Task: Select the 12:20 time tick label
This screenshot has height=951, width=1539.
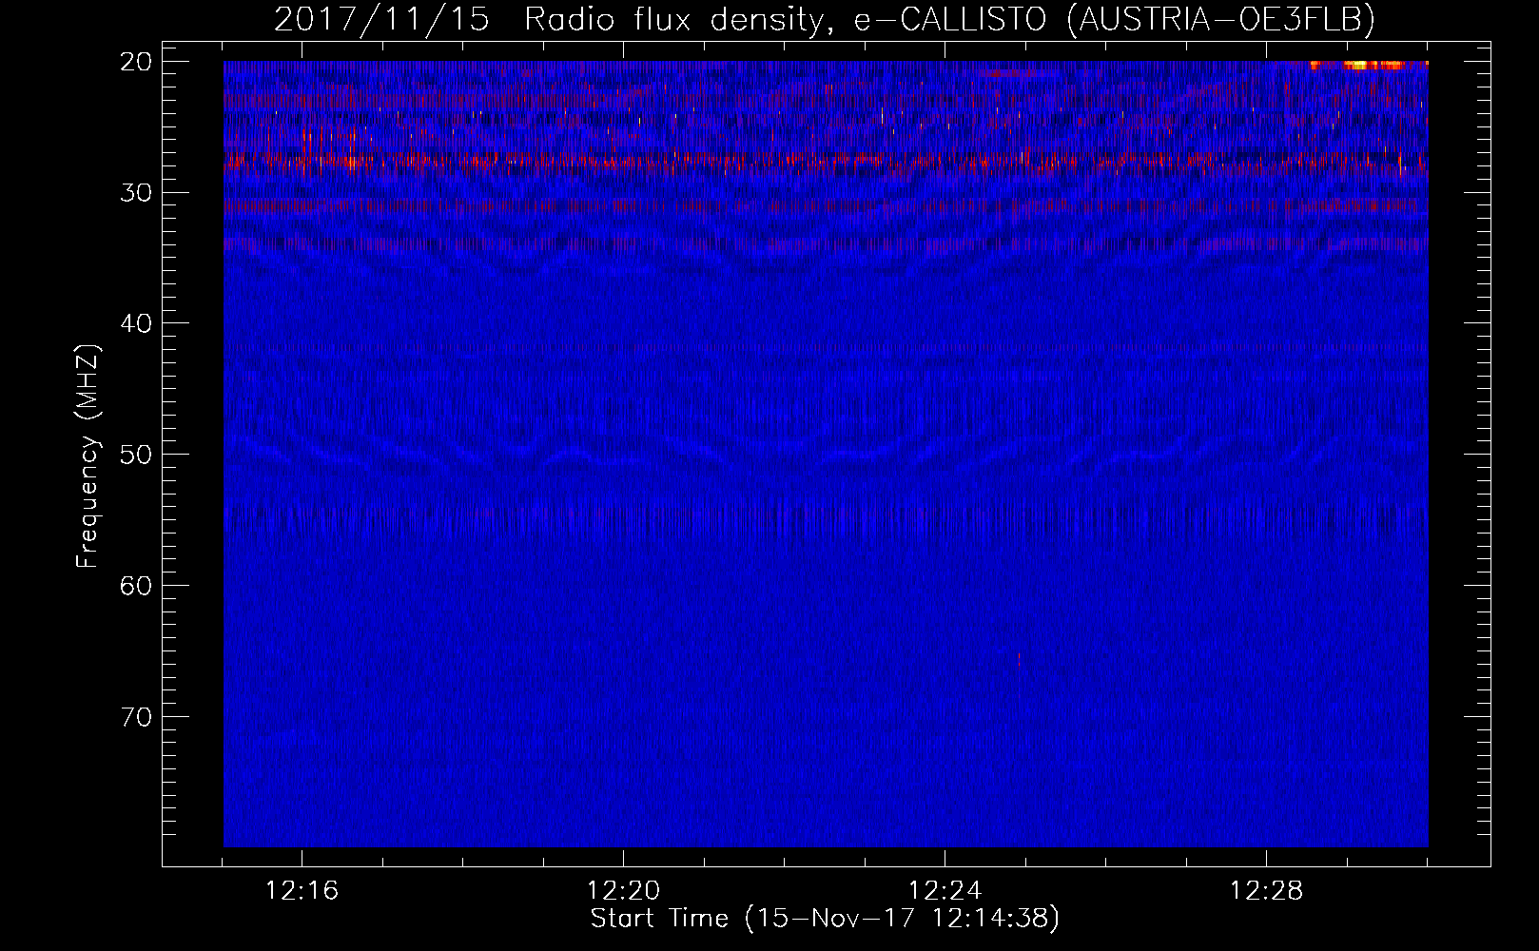Action: tap(623, 891)
